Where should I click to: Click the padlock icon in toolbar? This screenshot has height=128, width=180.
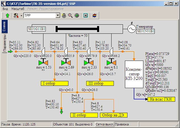pos(64,15)
